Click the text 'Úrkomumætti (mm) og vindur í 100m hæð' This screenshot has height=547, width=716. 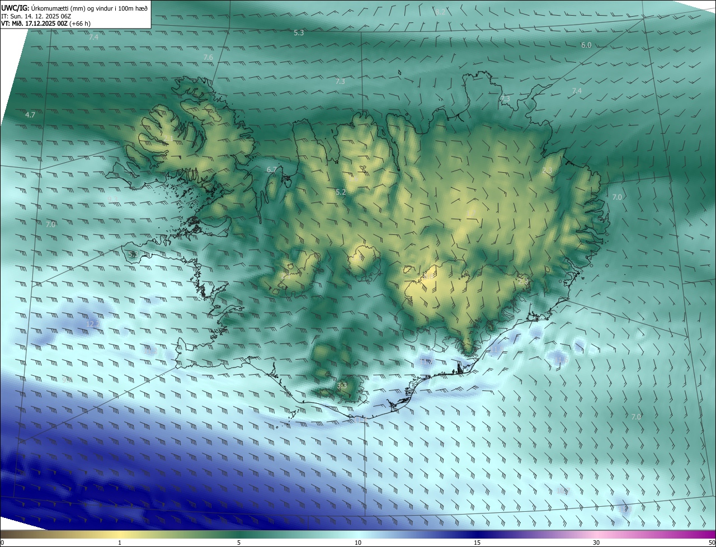click(x=90, y=8)
